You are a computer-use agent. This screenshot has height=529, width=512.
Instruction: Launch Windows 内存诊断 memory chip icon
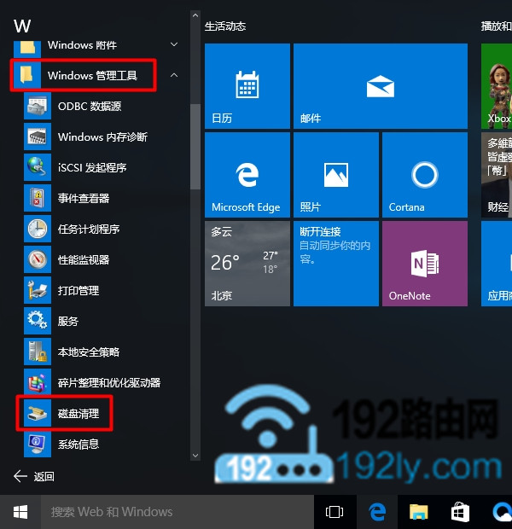[38, 137]
